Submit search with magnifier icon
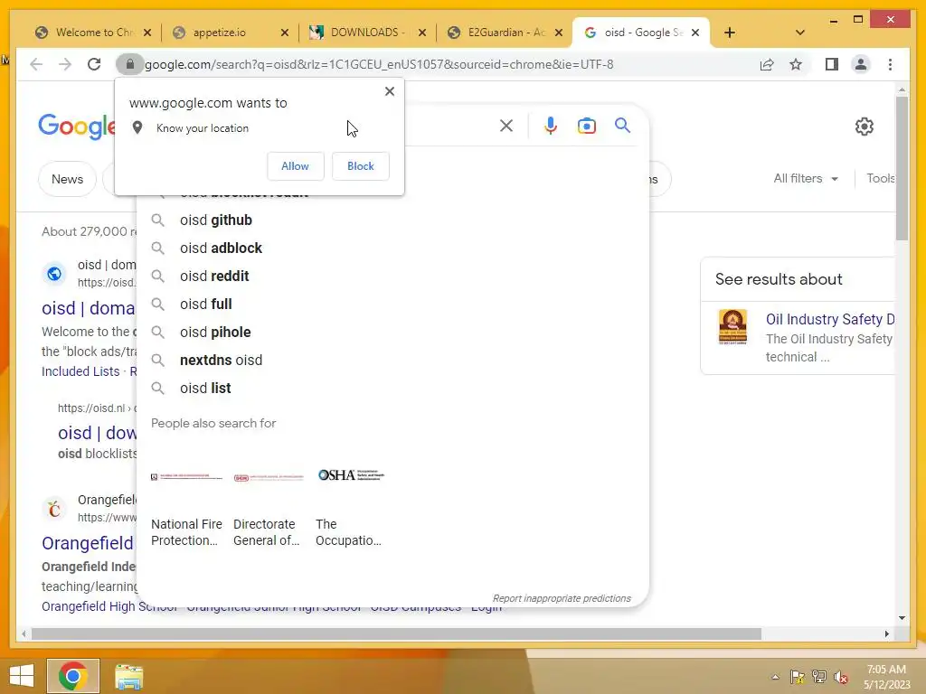 coord(622,125)
